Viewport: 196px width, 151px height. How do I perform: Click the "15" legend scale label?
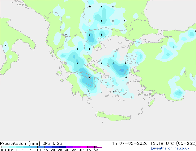tap(46, 150)
